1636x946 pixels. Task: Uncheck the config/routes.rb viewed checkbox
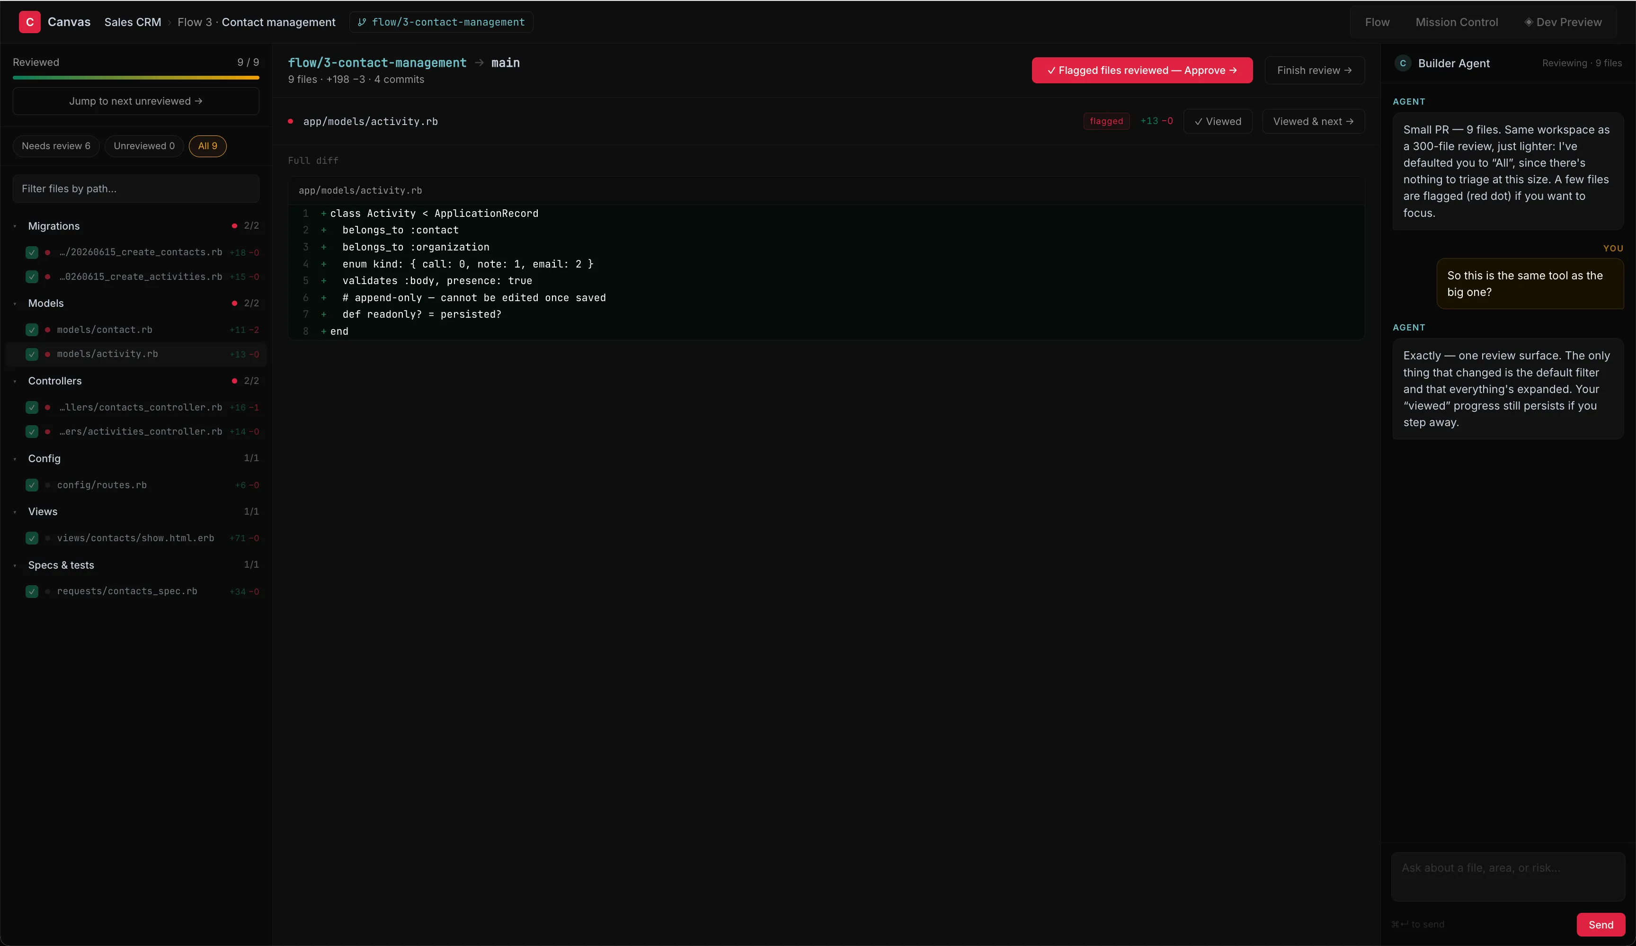pos(32,485)
